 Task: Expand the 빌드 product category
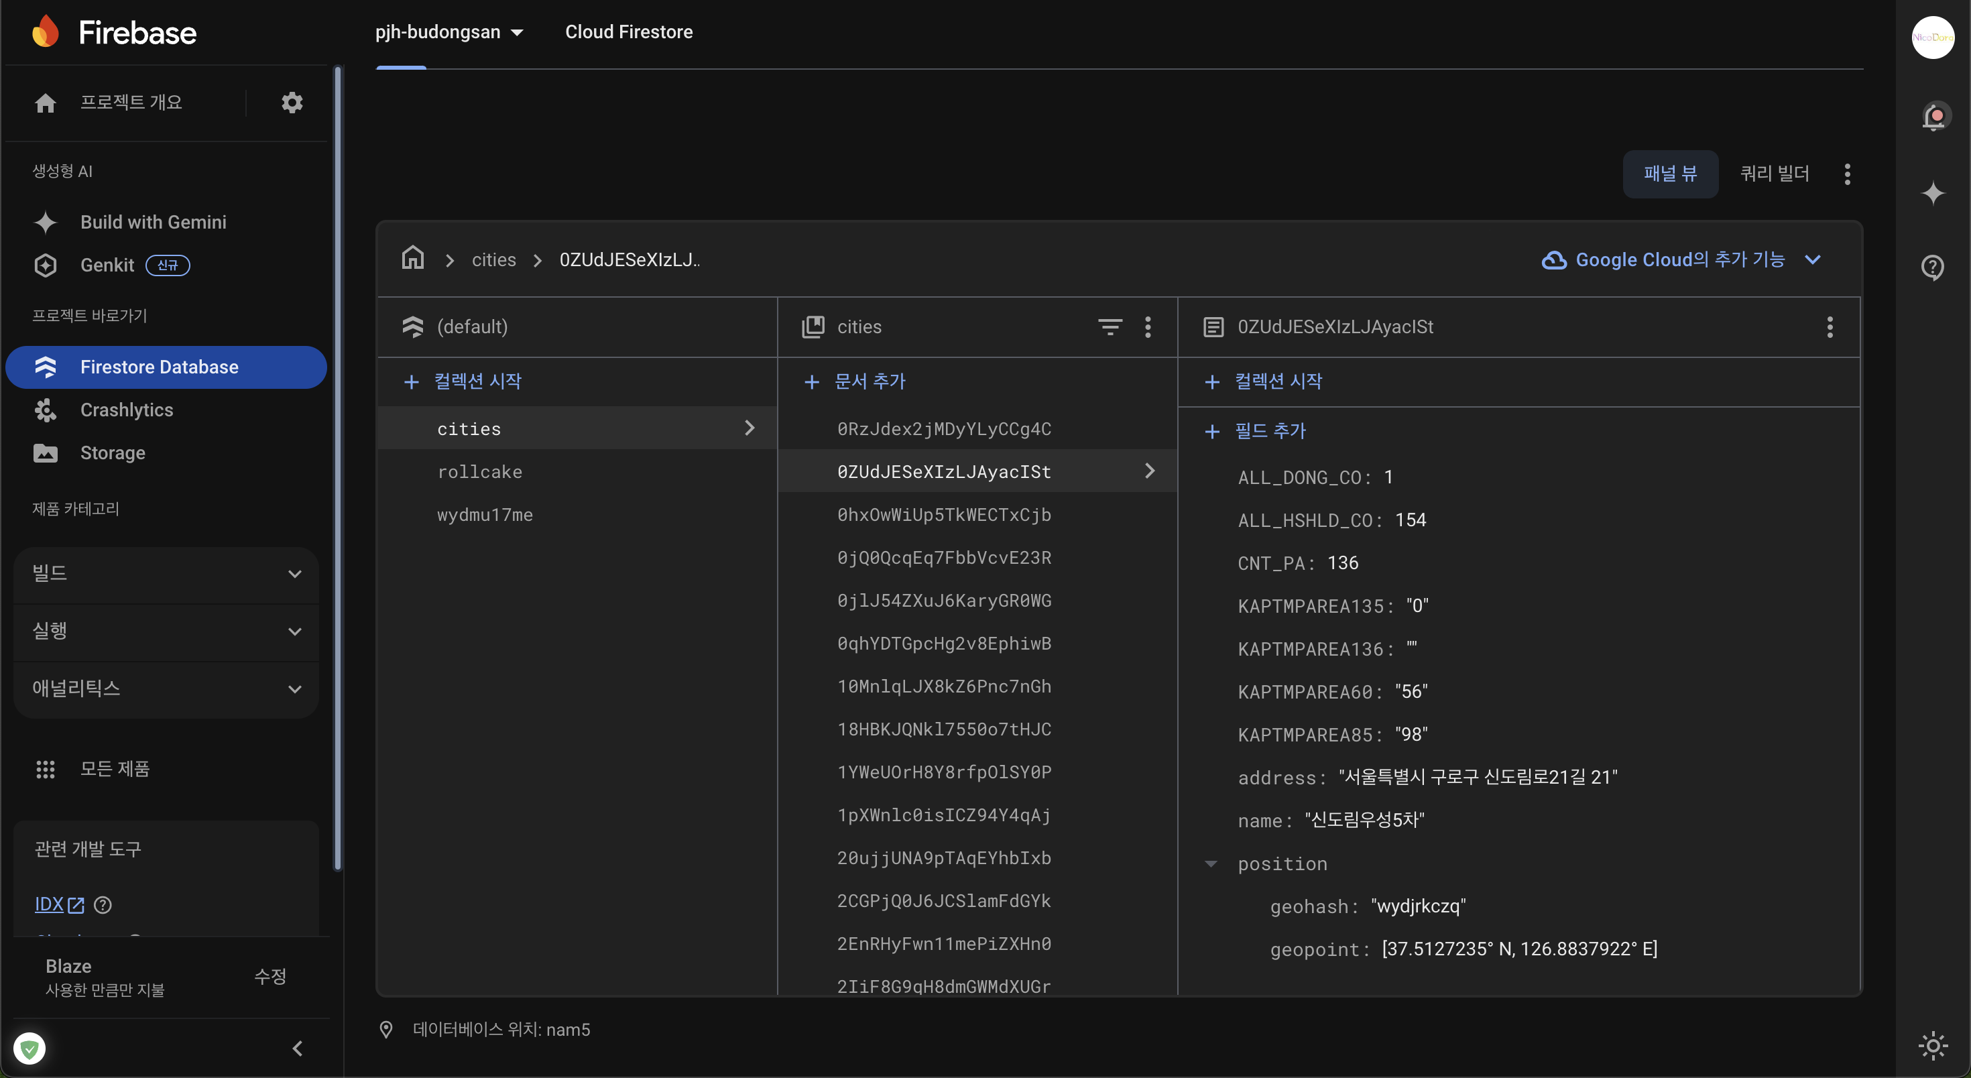pyautogui.click(x=166, y=574)
